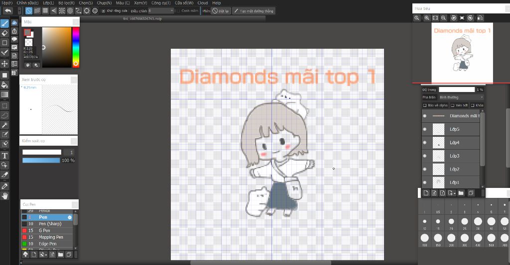Select the Eyedropper tool
The width and height of the screenshot is (510, 265).
click(x=4, y=186)
